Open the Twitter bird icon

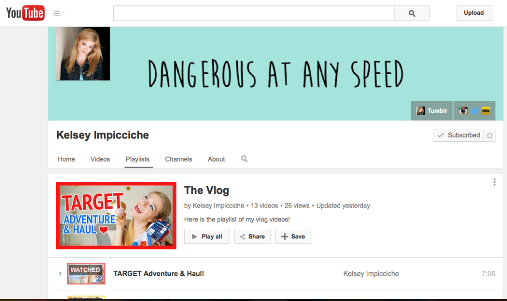click(x=474, y=111)
